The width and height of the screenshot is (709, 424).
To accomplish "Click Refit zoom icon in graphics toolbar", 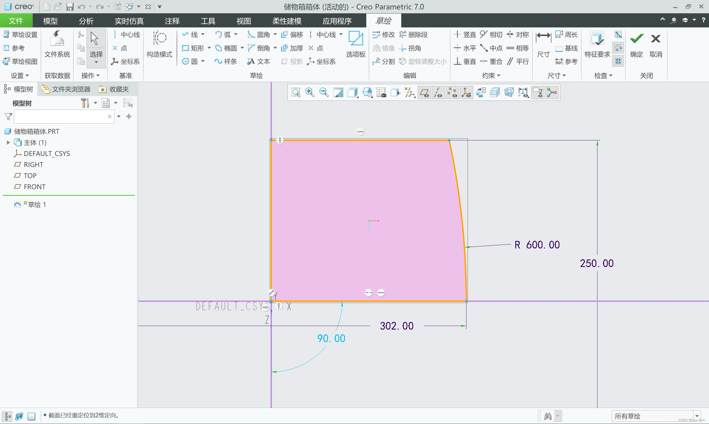I will coord(296,92).
